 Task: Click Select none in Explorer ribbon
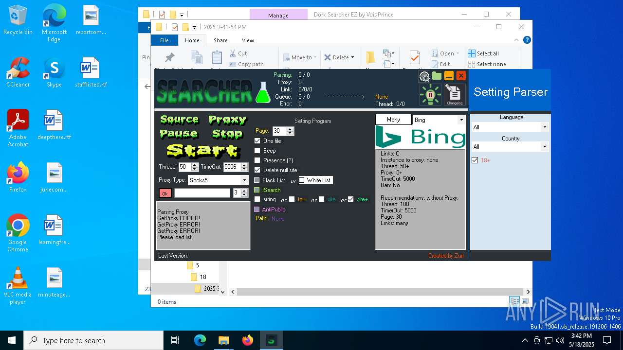(x=487, y=64)
